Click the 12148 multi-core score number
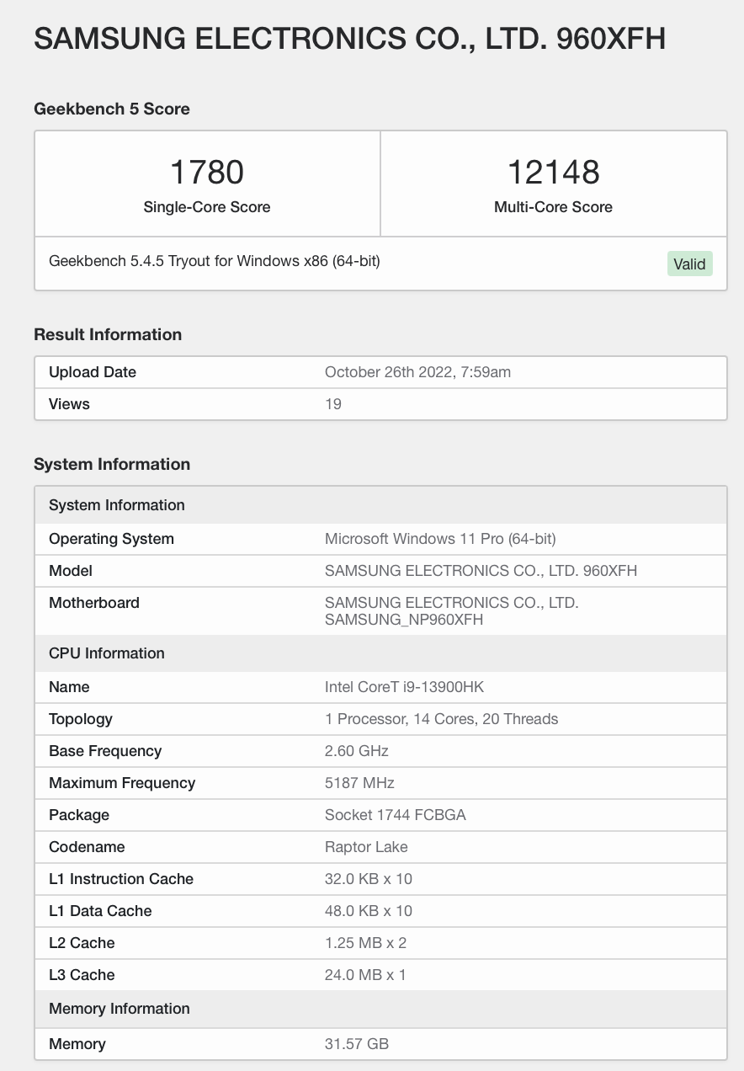The width and height of the screenshot is (744, 1071). click(x=553, y=172)
